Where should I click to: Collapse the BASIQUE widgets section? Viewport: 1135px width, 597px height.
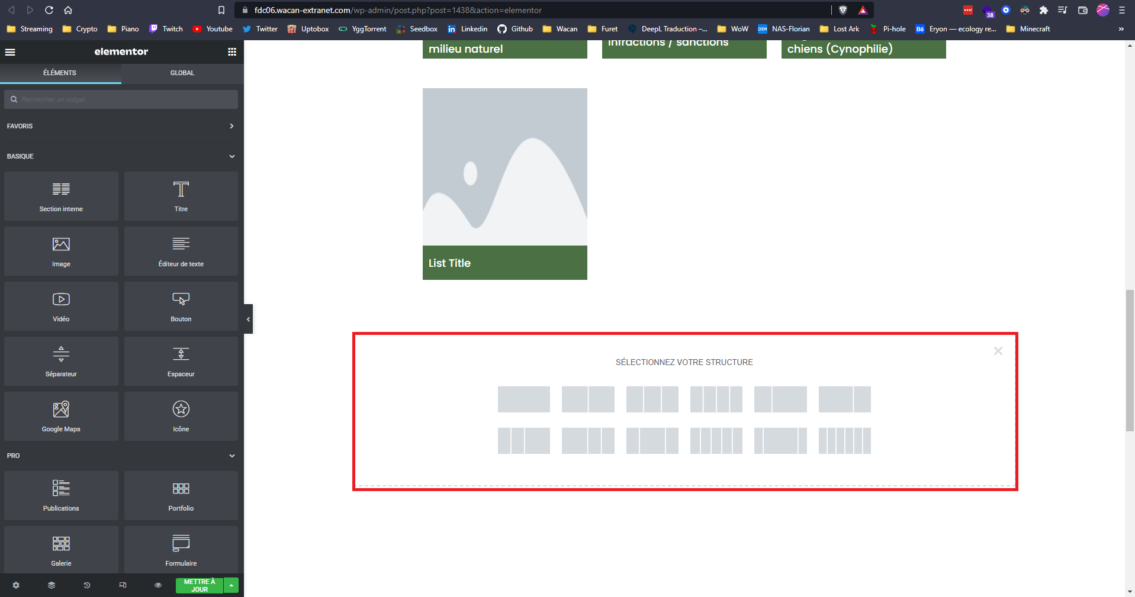(x=231, y=156)
